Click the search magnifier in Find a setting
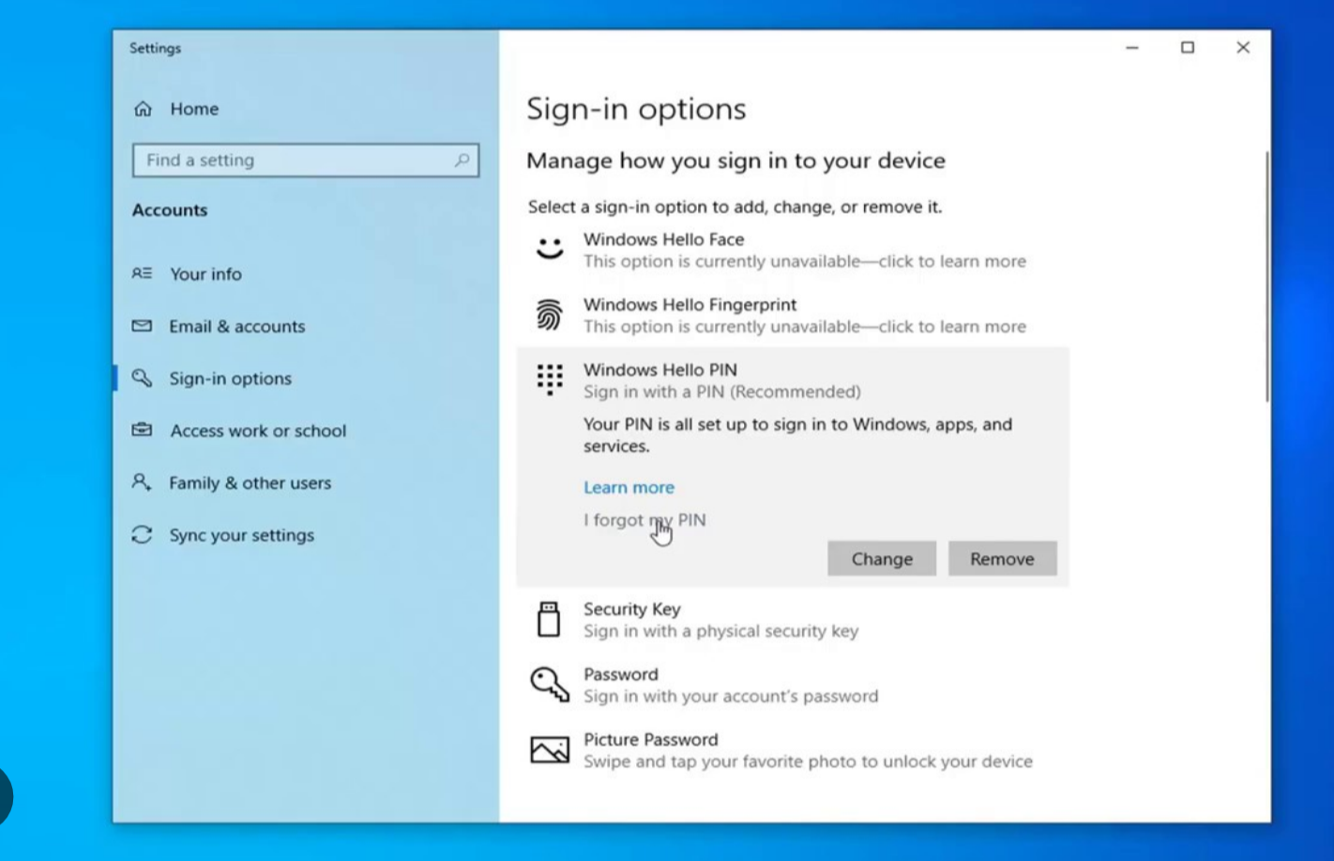The height and width of the screenshot is (861, 1334). coord(462,160)
